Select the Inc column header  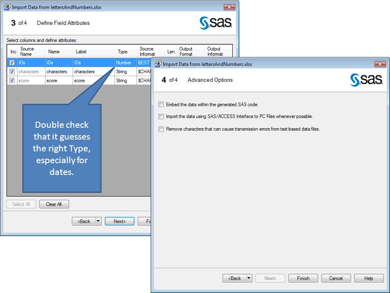coord(12,51)
